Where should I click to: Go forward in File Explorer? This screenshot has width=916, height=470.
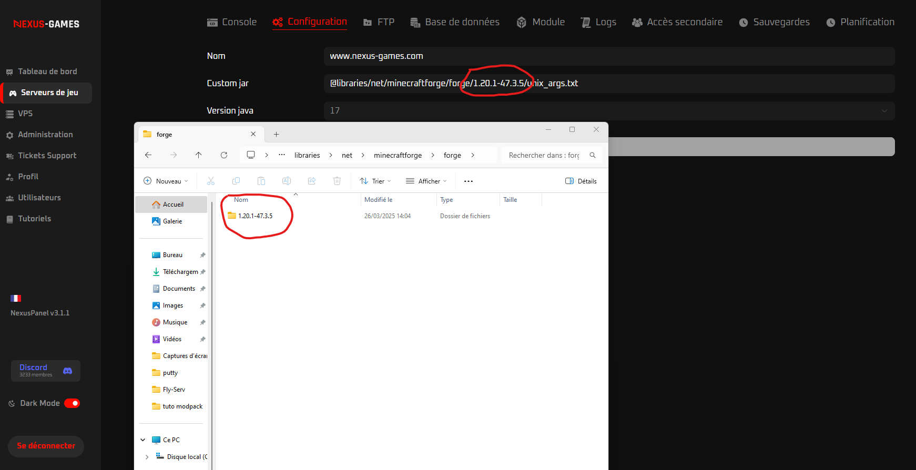[174, 155]
